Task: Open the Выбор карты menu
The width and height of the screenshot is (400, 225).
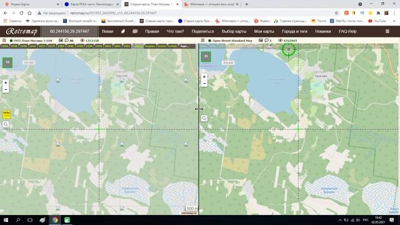Action: [x=234, y=31]
